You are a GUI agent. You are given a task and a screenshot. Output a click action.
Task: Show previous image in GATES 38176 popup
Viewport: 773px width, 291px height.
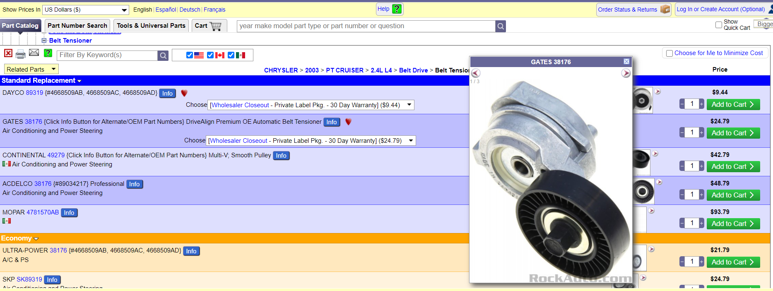tap(476, 73)
